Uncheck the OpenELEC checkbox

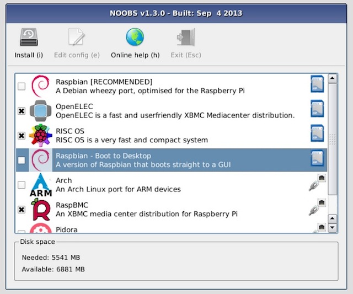click(x=22, y=111)
